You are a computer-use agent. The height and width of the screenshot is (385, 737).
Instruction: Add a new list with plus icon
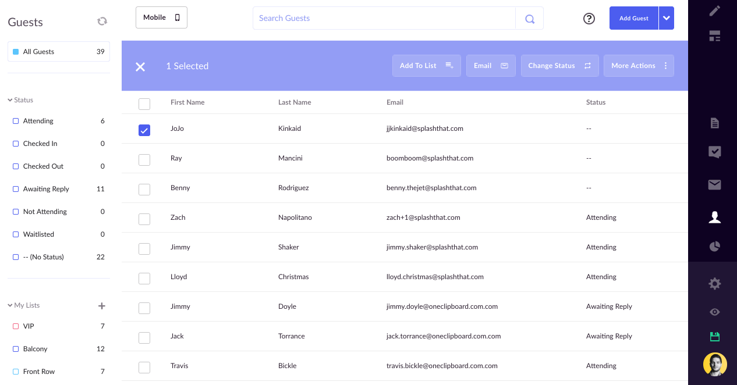[101, 305]
